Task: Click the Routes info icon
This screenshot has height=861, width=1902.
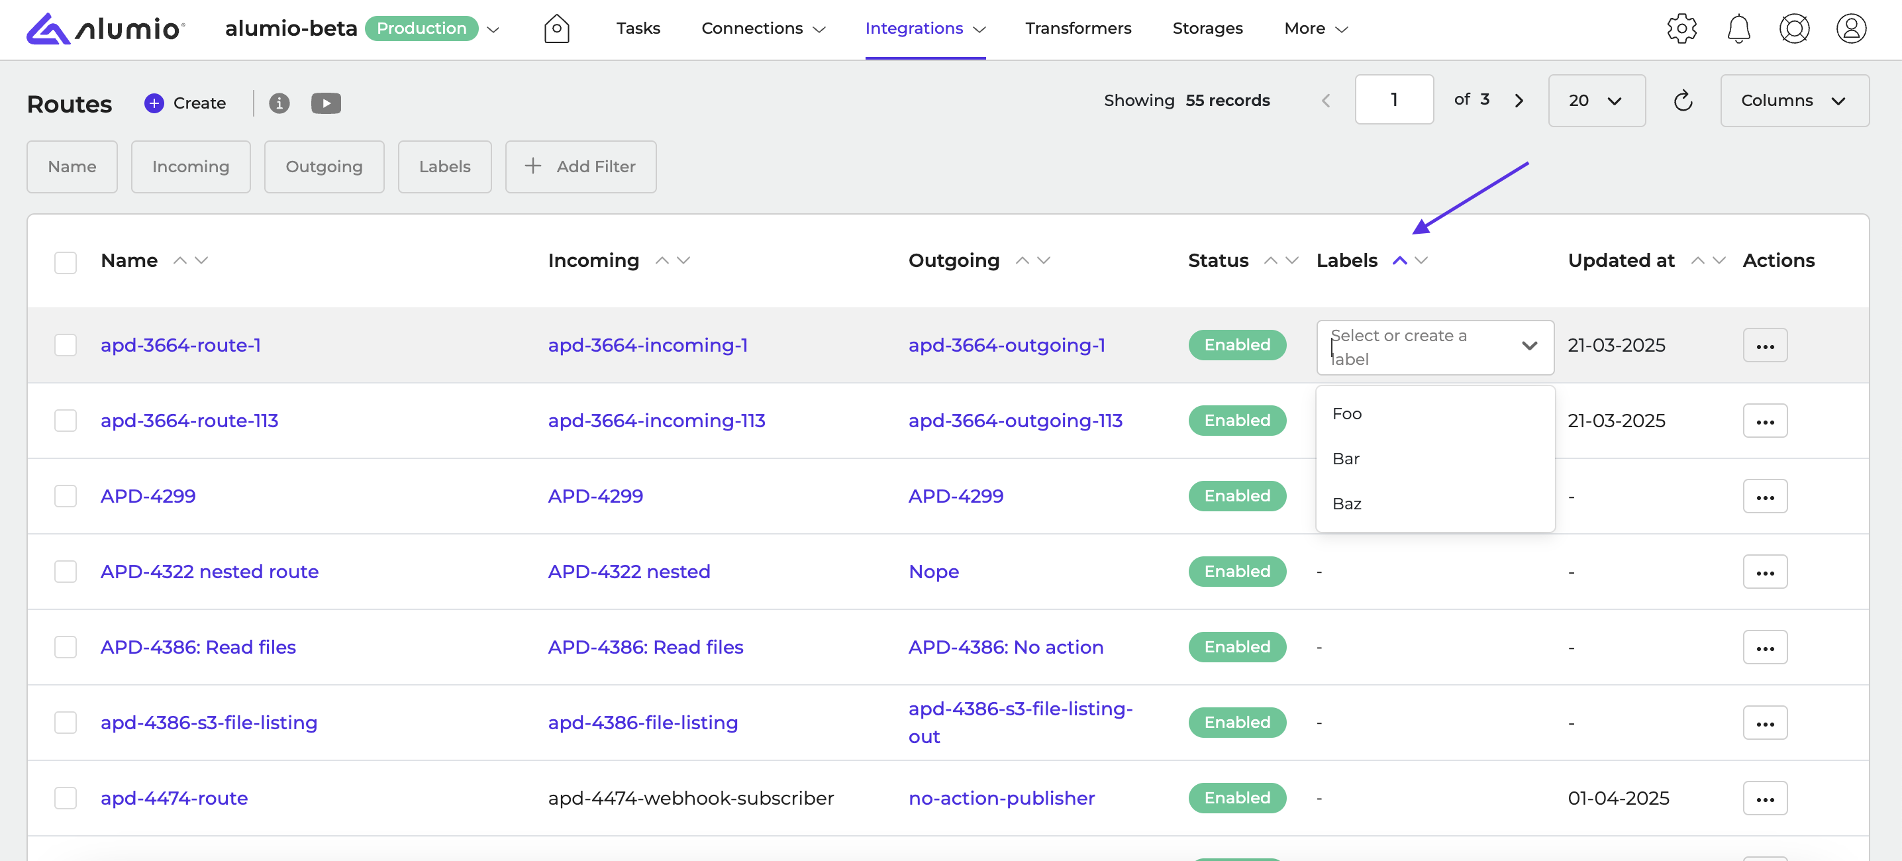Action: point(279,103)
